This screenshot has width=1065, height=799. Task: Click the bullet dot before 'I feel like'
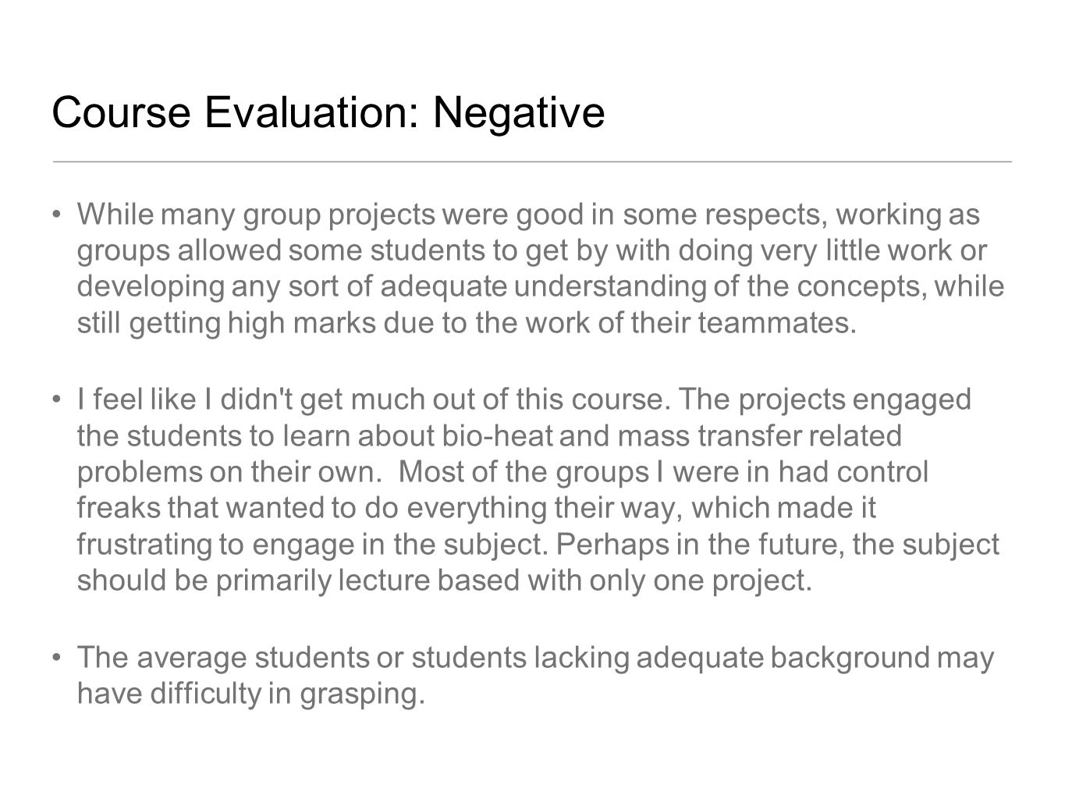57,399
